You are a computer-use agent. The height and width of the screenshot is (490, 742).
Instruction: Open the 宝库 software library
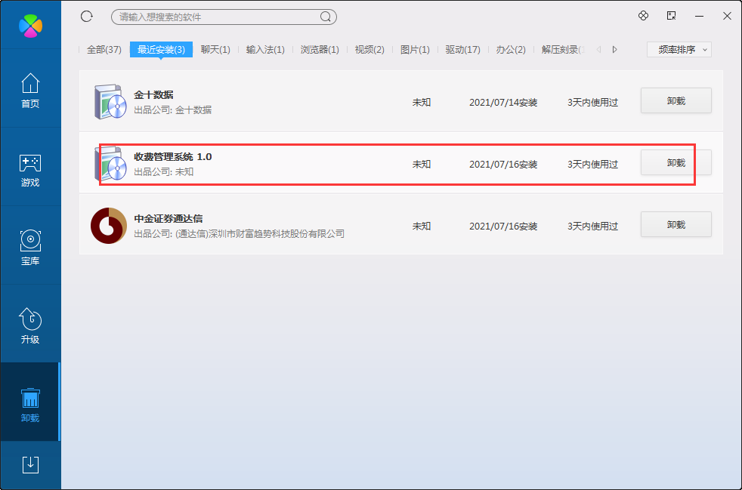30,248
